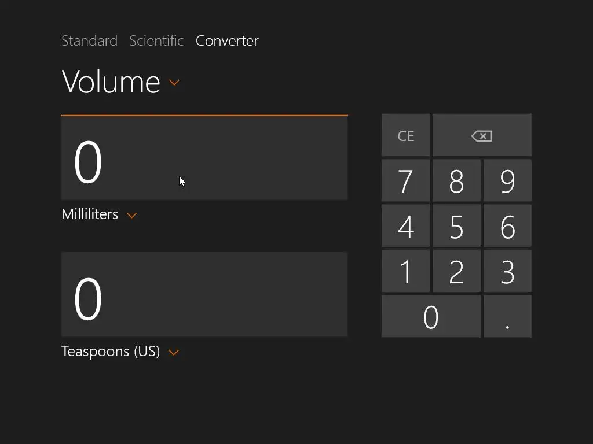Screen dimensions: 593x444
Task: Select the Teaspoons output value field
Action: click(x=204, y=294)
